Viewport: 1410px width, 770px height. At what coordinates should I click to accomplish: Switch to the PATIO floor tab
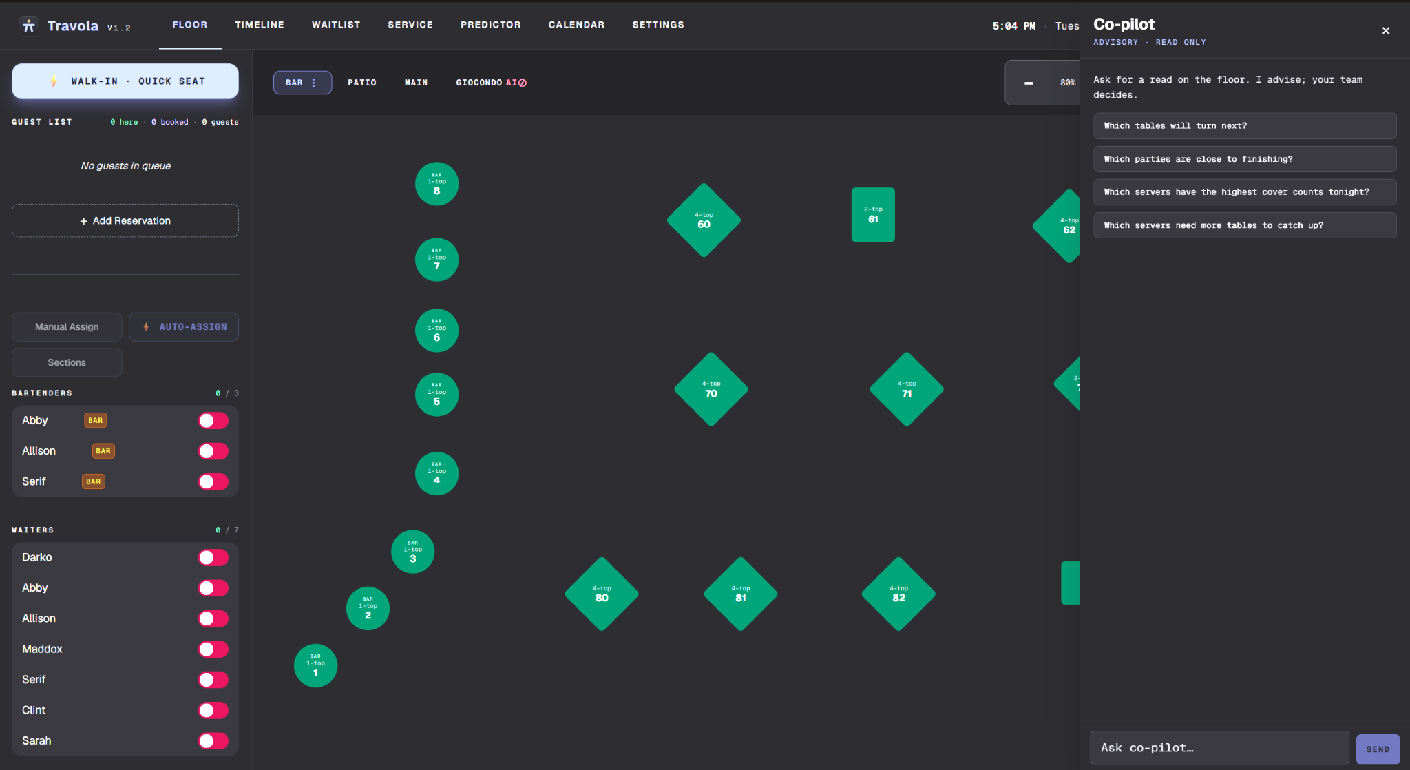(x=362, y=83)
